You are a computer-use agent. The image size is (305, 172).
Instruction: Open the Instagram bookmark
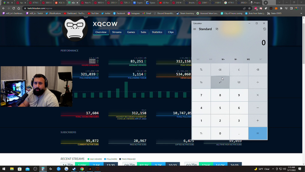point(133,13)
